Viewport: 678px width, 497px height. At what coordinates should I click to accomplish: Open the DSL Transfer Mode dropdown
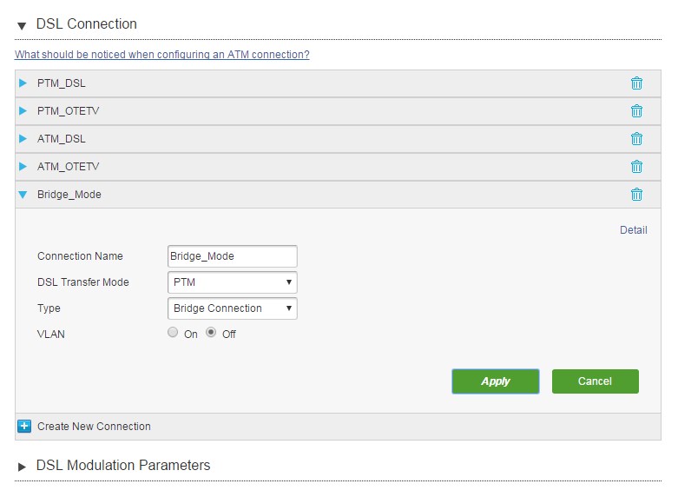(x=232, y=282)
